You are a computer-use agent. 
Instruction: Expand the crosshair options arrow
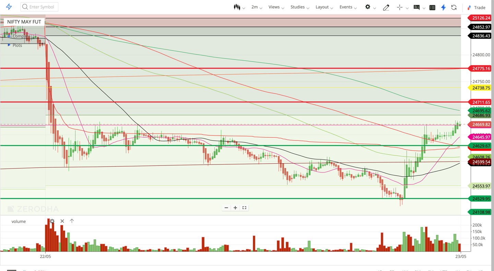(407, 8)
